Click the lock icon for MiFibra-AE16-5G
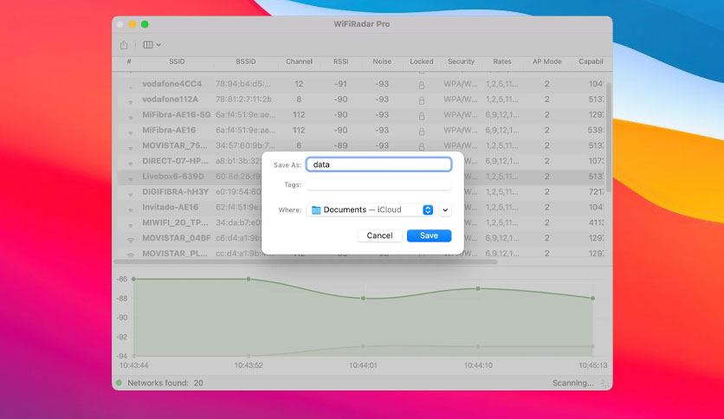Image resolution: width=724 pixels, height=419 pixels. 422,116
